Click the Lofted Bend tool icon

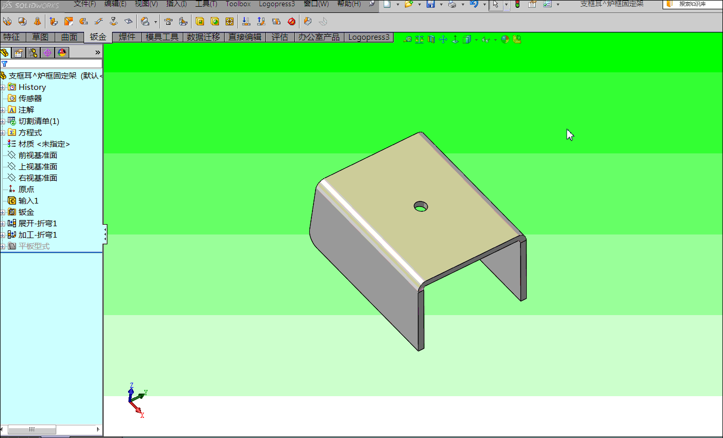pos(37,22)
